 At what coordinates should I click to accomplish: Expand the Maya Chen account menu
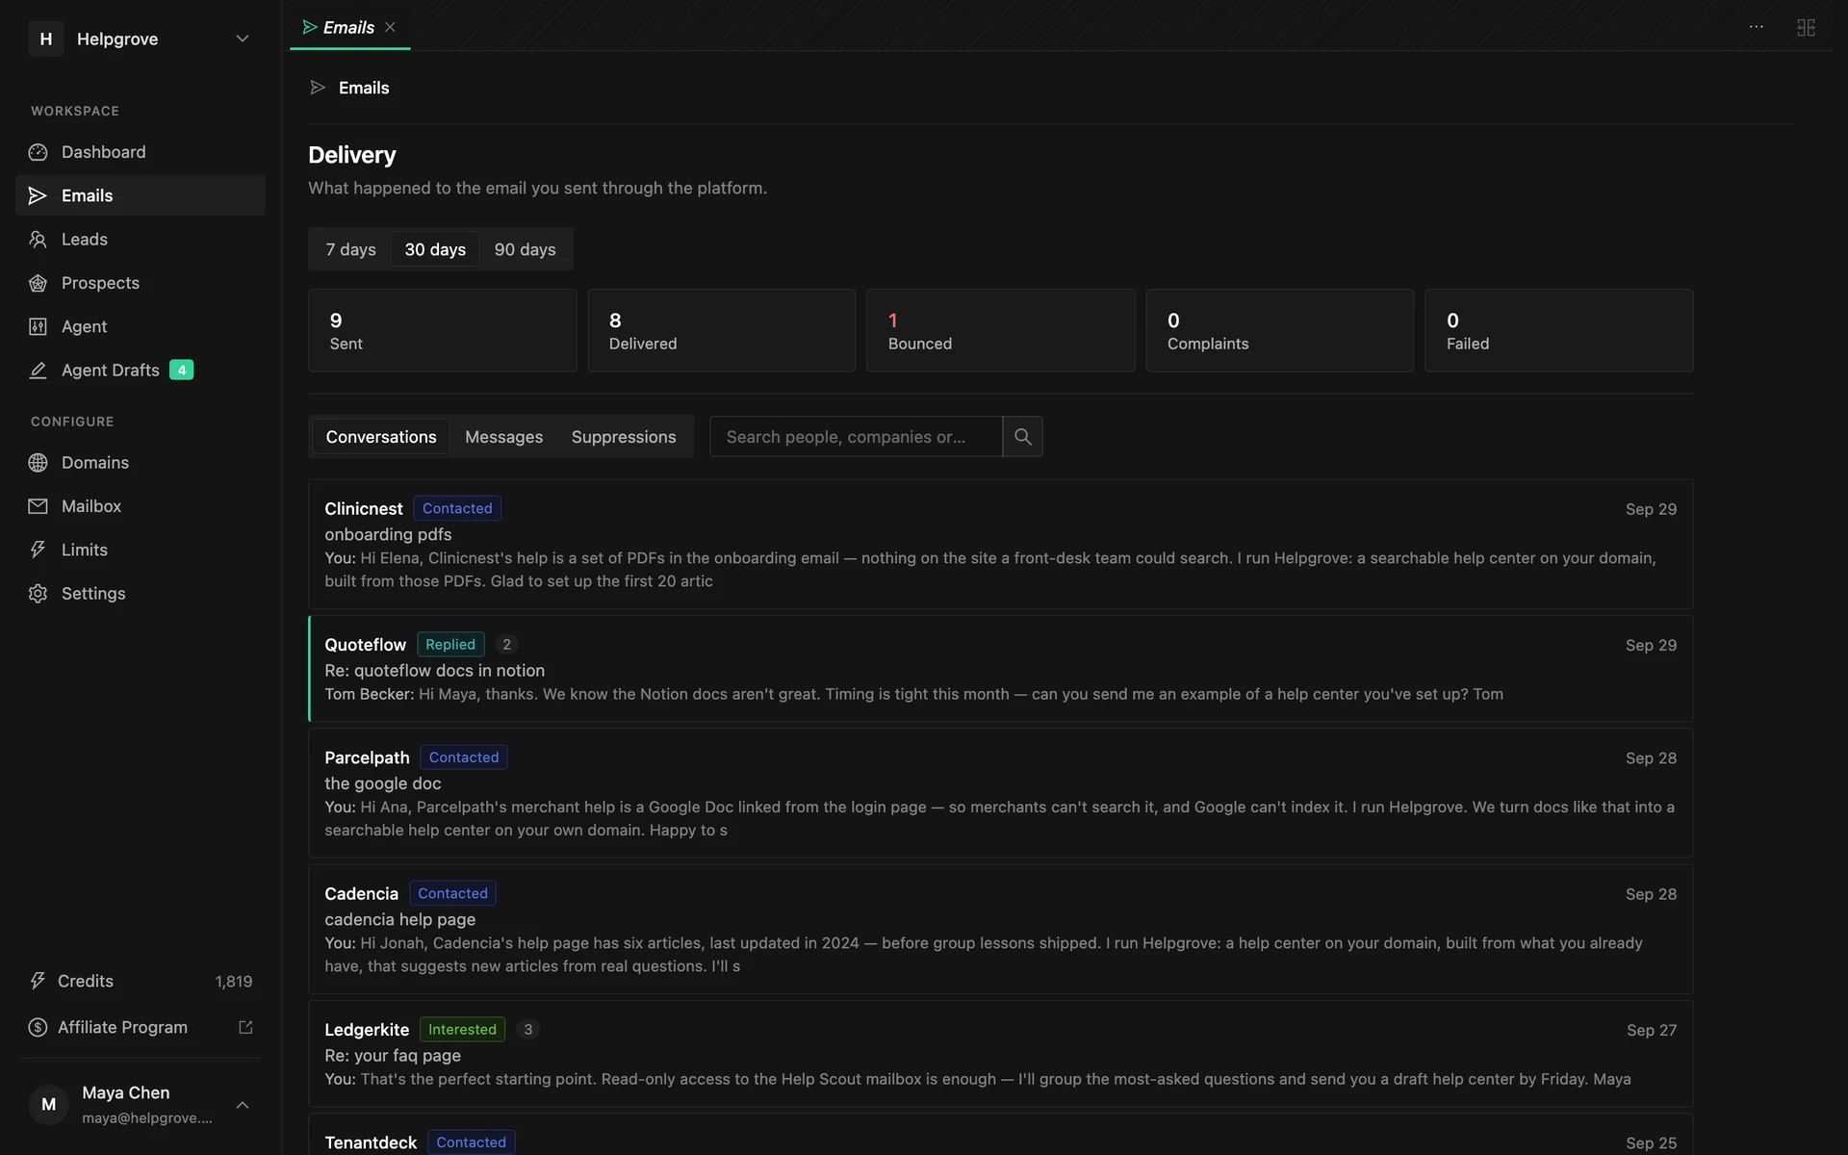[x=243, y=1105]
